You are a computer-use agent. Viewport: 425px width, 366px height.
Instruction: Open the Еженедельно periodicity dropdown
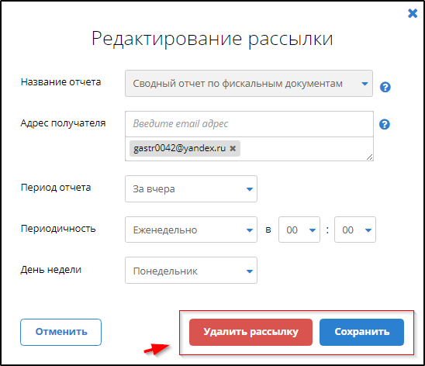point(191,230)
